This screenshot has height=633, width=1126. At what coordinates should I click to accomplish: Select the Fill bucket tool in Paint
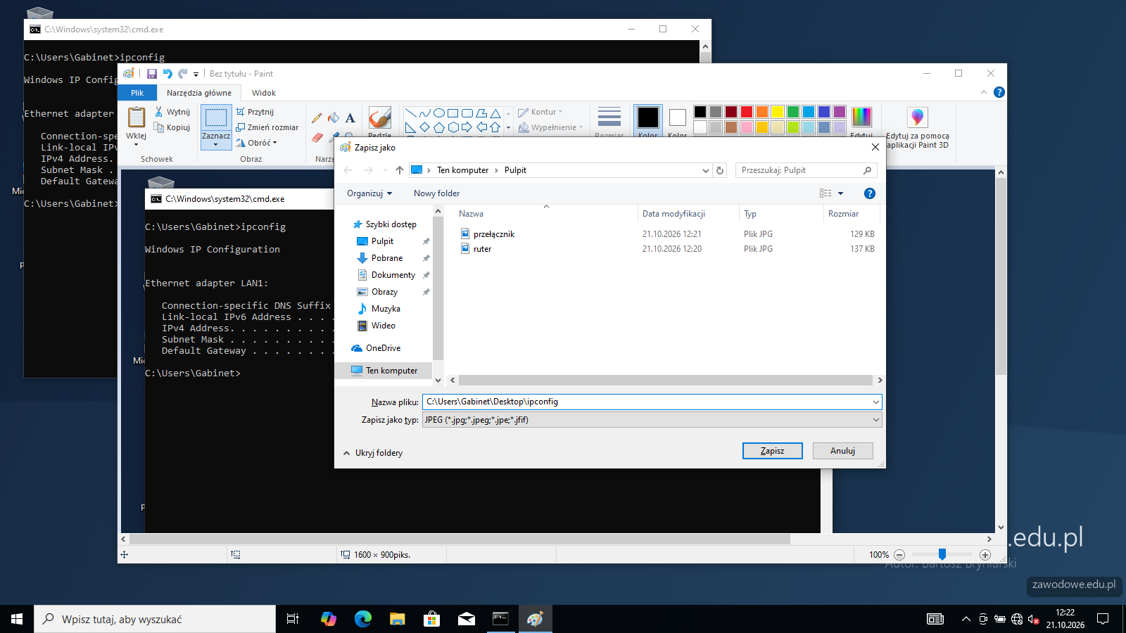pyautogui.click(x=334, y=117)
